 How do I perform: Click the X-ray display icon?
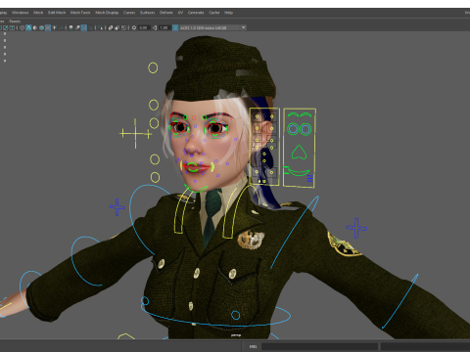point(111,27)
